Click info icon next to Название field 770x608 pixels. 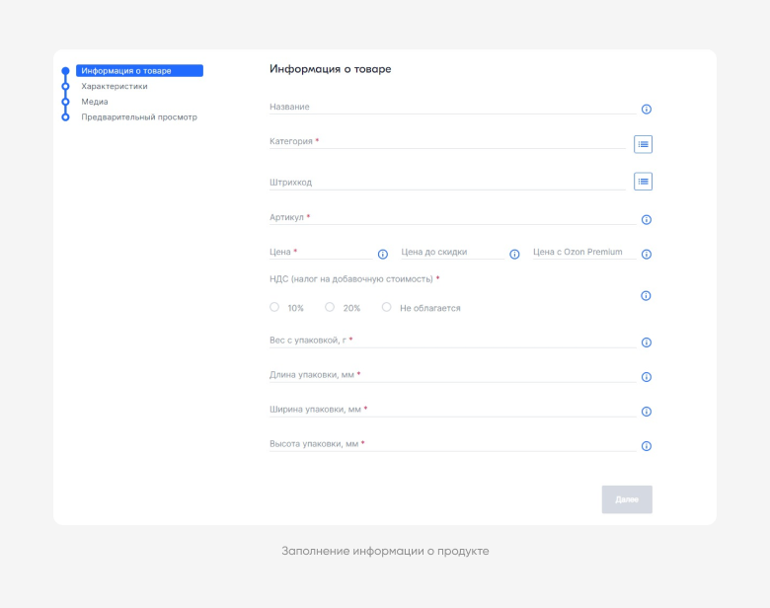647,109
